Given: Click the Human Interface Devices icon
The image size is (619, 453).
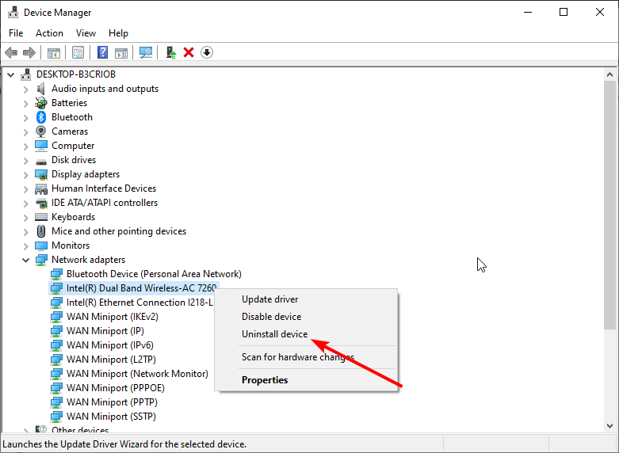Looking at the screenshot, I should click(x=41, y=189).
